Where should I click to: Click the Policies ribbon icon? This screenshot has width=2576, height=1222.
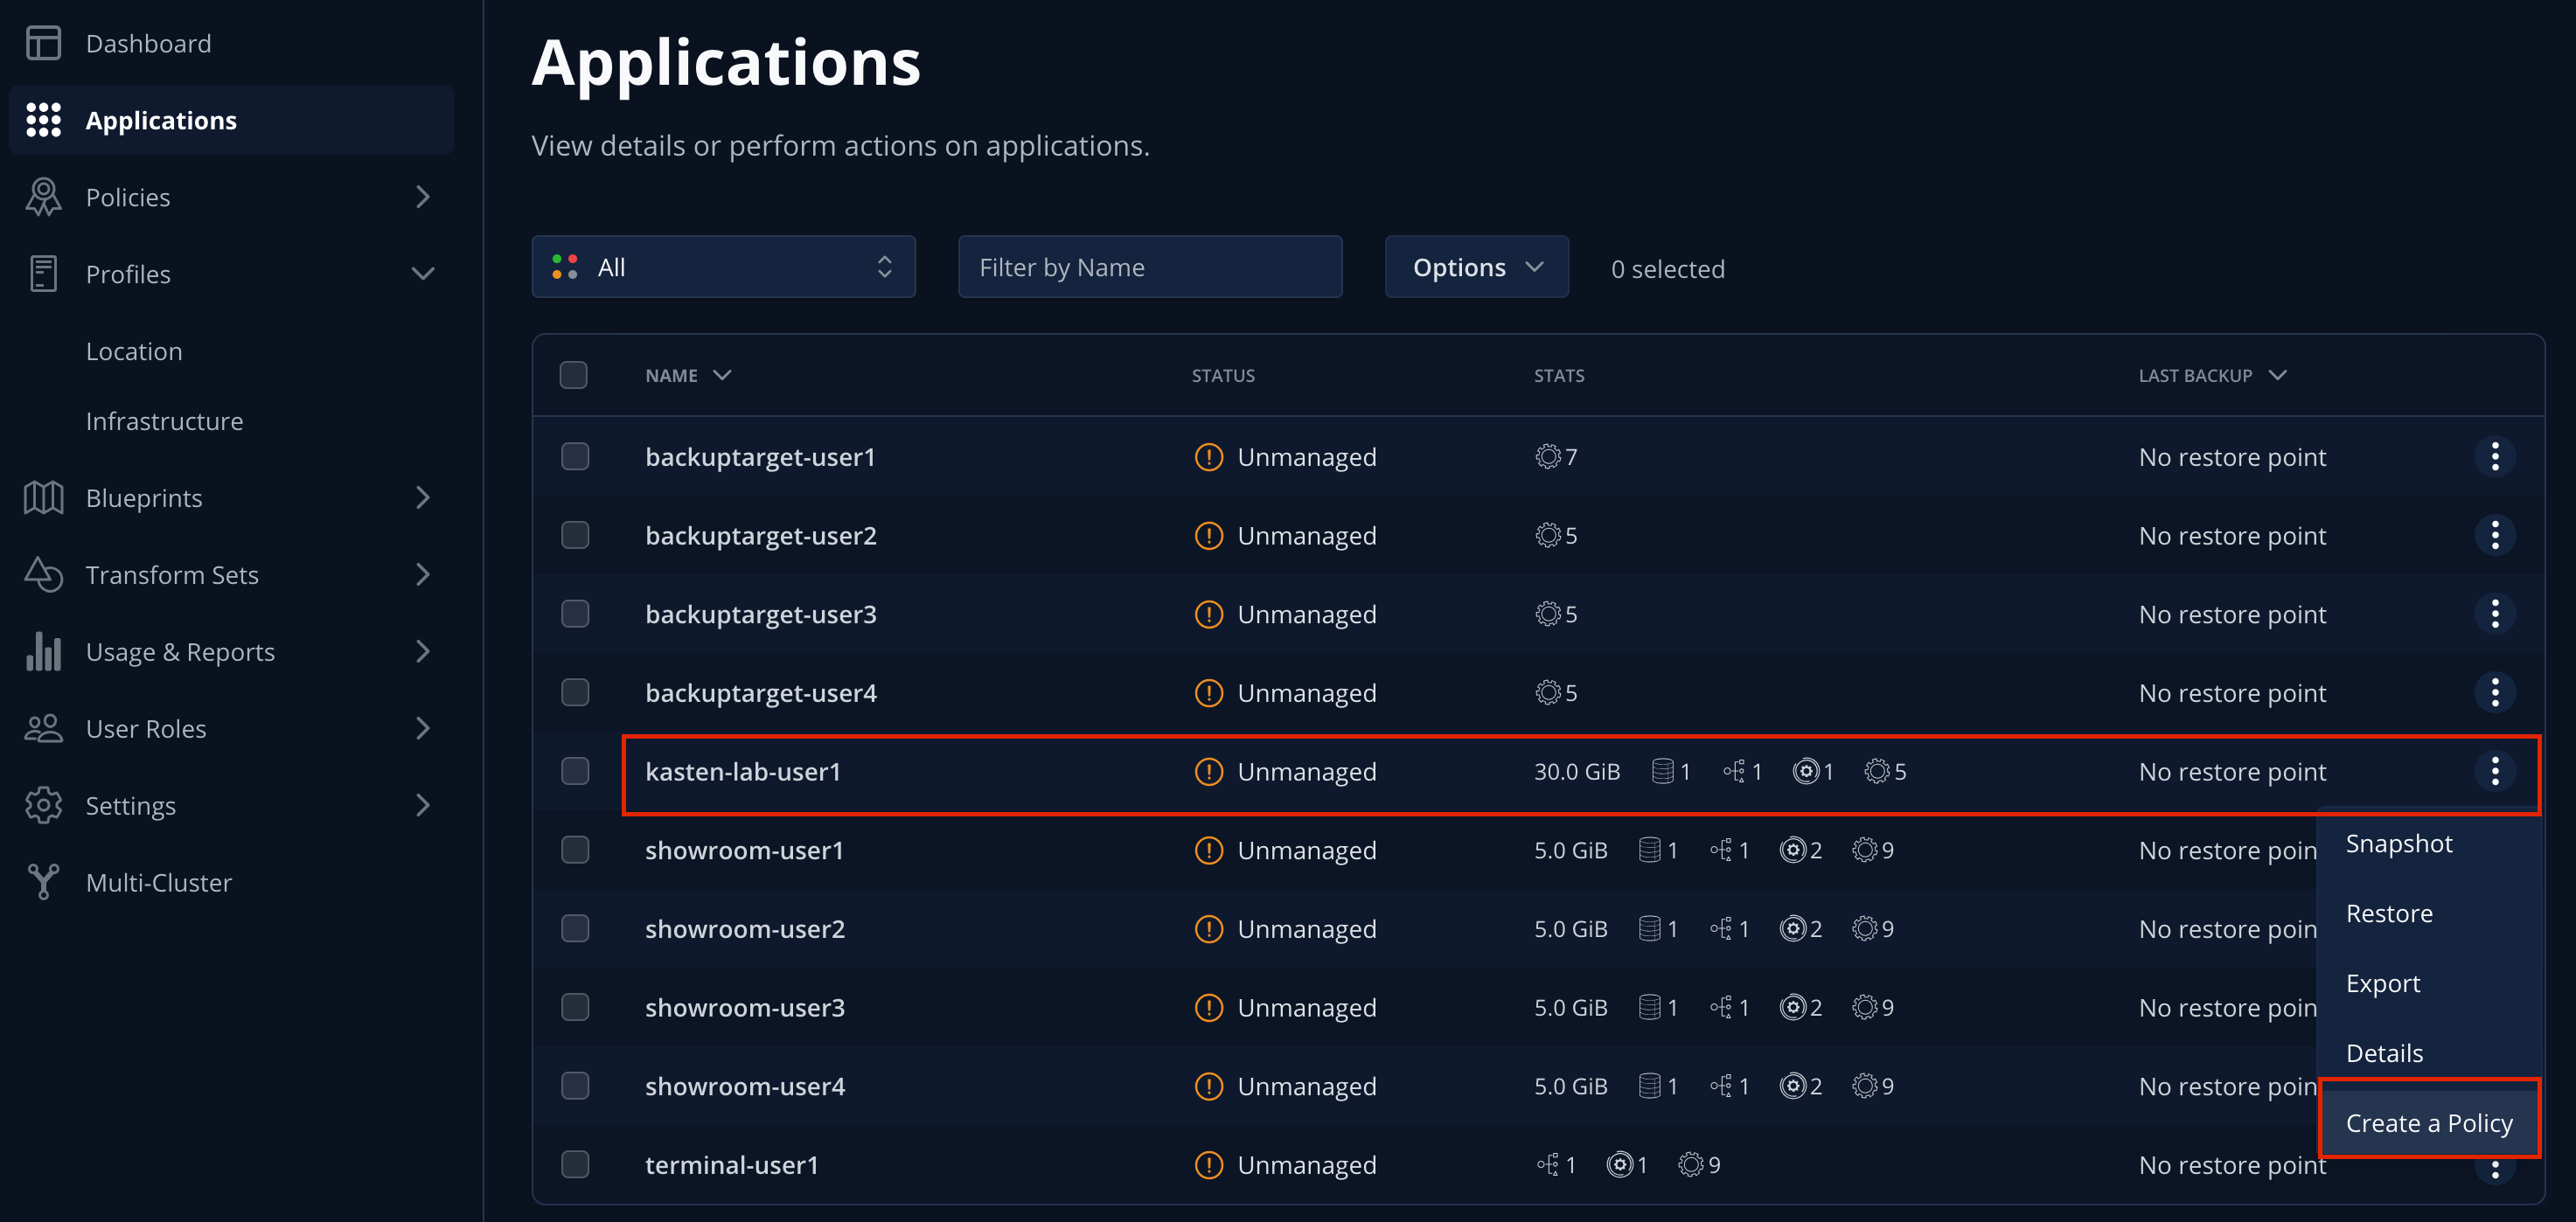click(x=43, y=197)
